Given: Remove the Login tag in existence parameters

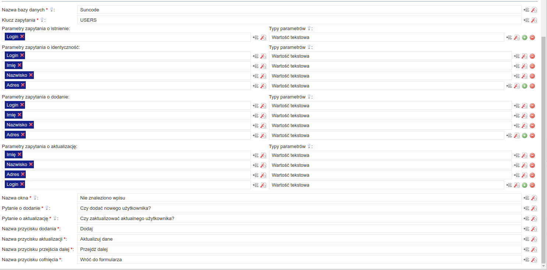Looking at the screenshot, I should tap(22, 36).
